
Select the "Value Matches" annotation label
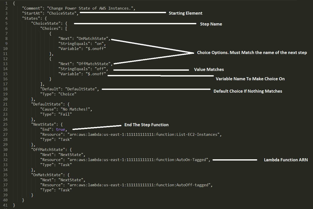coord(209,69)
